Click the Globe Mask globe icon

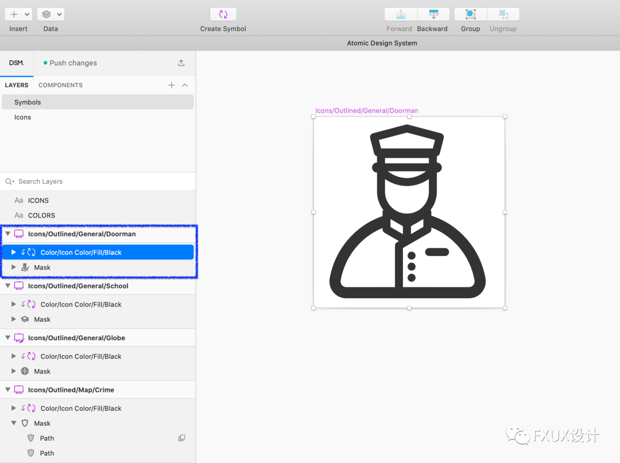point(25,371)
